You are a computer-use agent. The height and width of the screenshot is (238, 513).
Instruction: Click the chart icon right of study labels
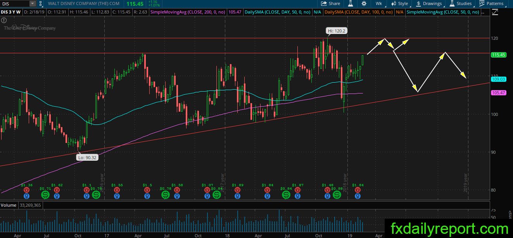pyautogui.click(x=494, y=12)
